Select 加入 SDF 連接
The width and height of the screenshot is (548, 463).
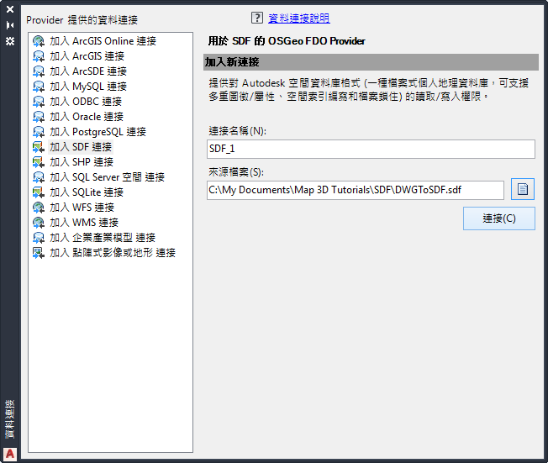tap(81, 147)
